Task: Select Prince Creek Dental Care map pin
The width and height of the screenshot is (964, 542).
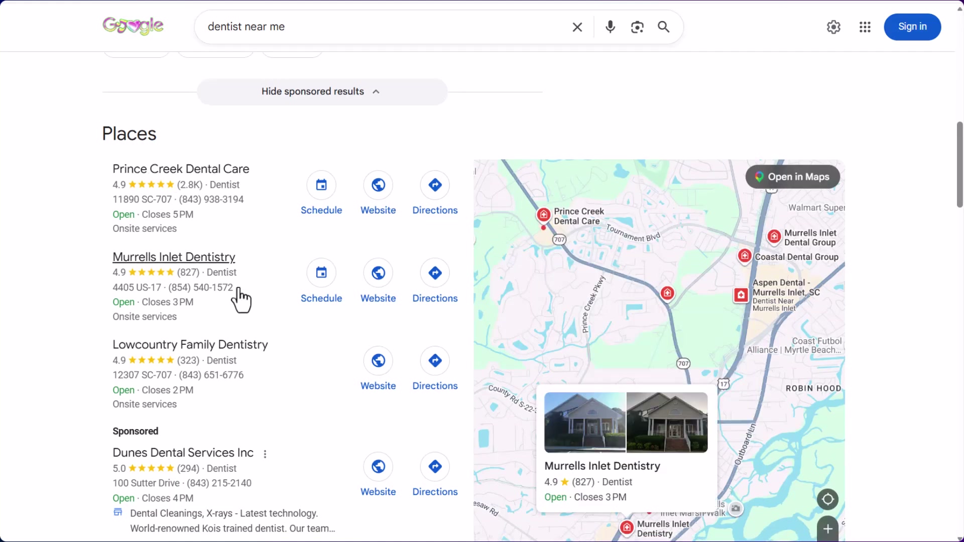Action: click(544, 215)
